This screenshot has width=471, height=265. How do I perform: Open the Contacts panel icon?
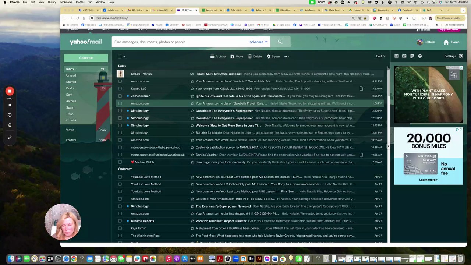pos(396,56)
